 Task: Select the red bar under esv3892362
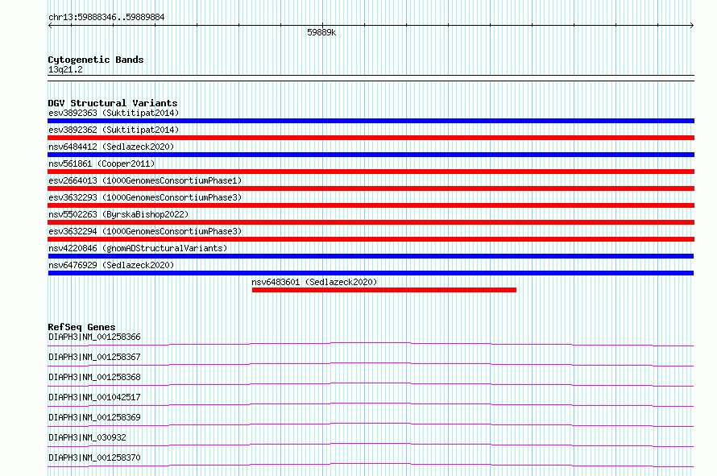371,138
